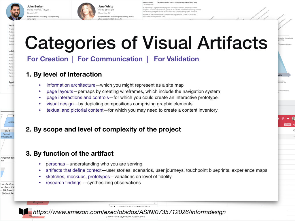
Task: Click page interactions and controls link
Action: pos(78,98)
